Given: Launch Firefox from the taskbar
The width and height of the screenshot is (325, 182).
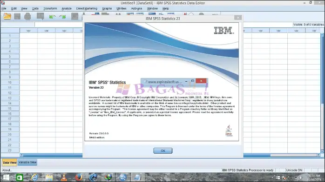Looking at the screenshot, I should [x=79, y=177].
